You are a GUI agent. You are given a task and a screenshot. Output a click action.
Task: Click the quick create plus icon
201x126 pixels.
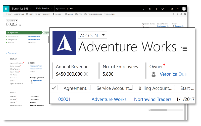(x=156, y=9)
